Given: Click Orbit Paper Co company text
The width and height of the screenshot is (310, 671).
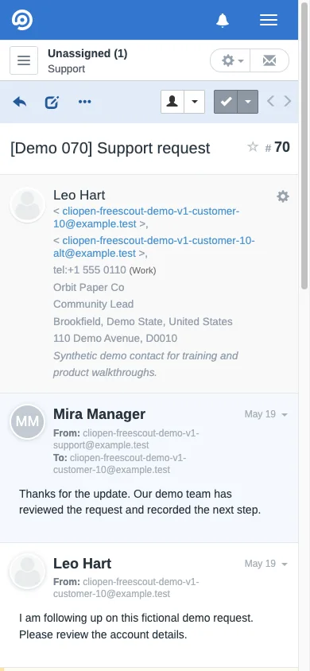Looking at the screenshot, I should 89,287.
